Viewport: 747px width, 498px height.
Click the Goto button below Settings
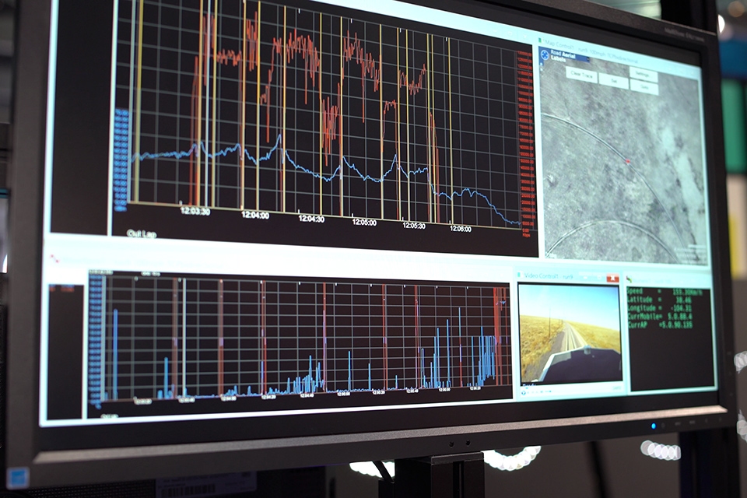pyautogui.click(x=644, y=86)
